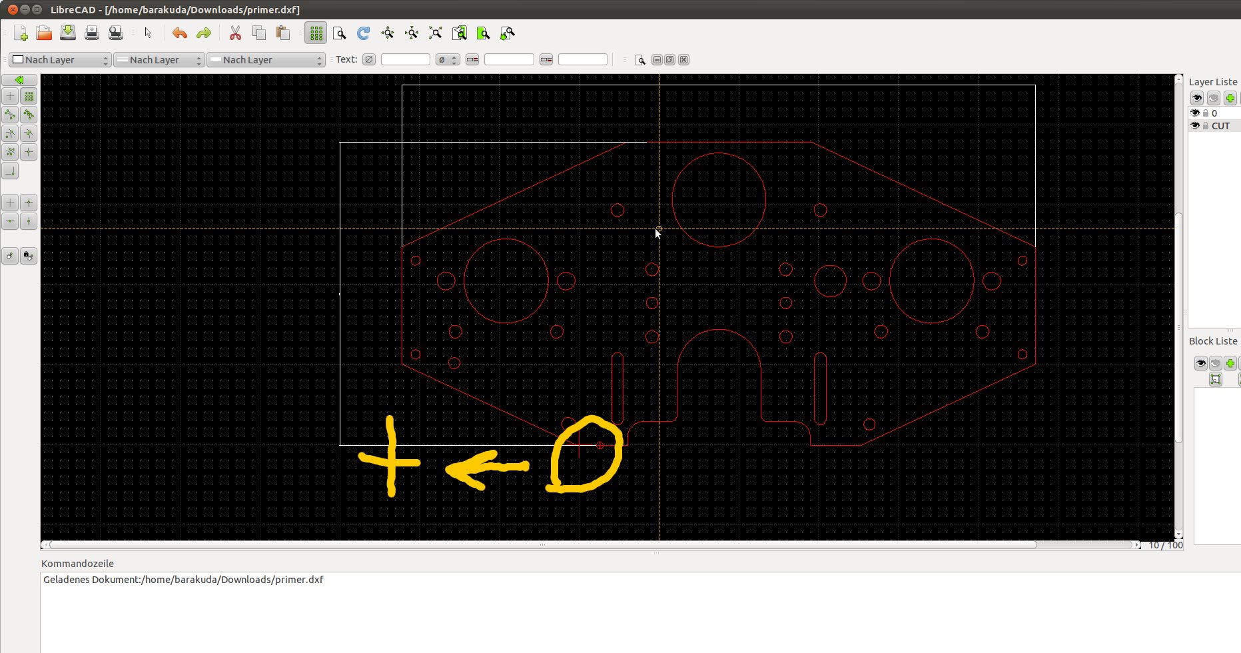Toggle orthogonal corner snap restriction

pyautogui.click(x=10, y=171)
